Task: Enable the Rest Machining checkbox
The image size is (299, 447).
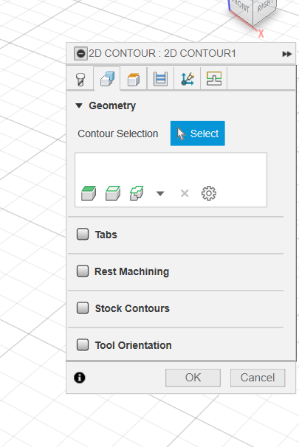Action: pos(83,271)
